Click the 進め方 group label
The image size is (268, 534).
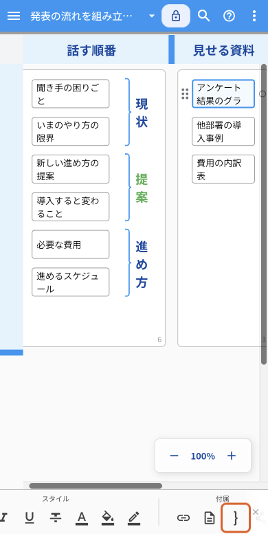point(142,264)
